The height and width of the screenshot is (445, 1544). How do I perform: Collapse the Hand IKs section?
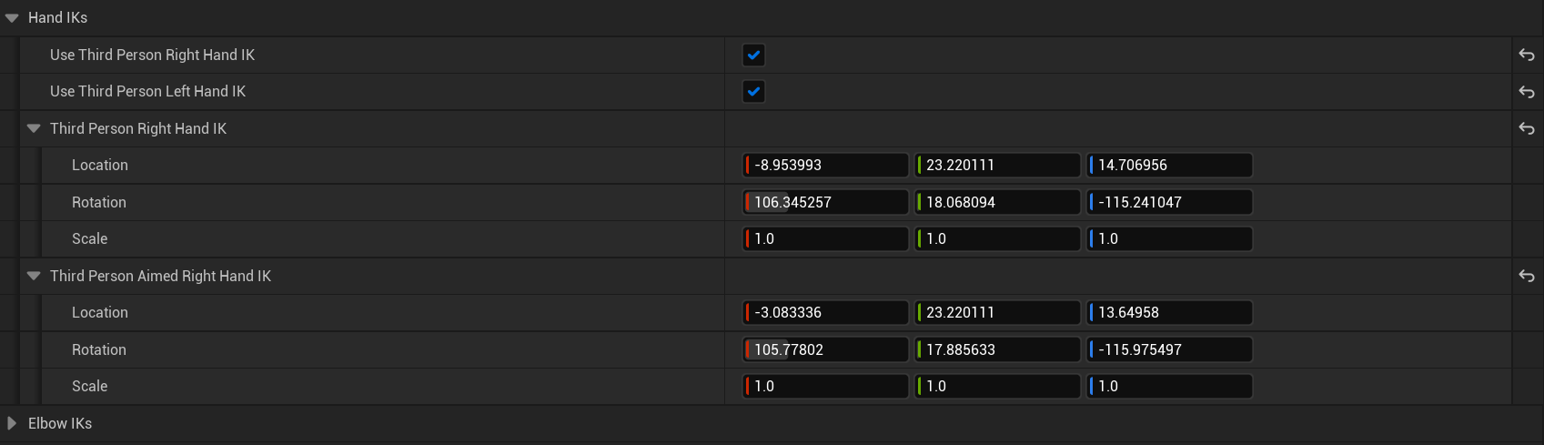(12, 18)
